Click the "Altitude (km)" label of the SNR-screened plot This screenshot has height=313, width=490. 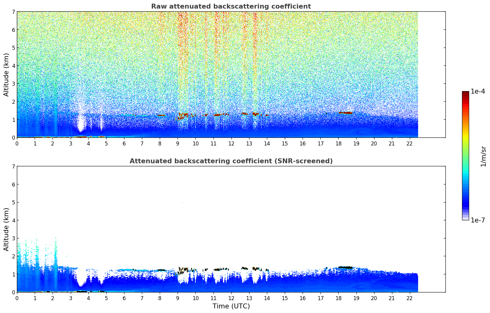click(x=6, y=229)
